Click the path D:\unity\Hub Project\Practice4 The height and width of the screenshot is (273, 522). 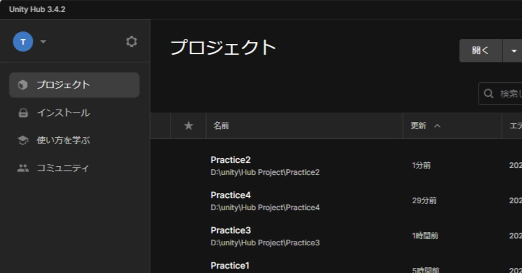pyautogui.click(x=265, y=207)
